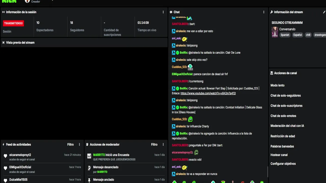
Task: Open the Feed de actividades three-dot menu
Action: pyautogui.click(x=79, y=144)
